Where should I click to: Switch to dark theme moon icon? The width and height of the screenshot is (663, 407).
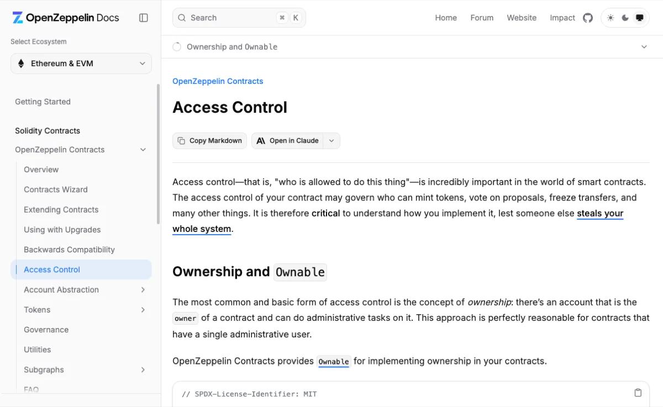625,18
